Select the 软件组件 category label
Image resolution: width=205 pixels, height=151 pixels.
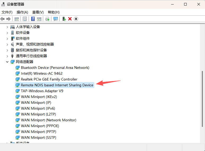coord(23,38)
